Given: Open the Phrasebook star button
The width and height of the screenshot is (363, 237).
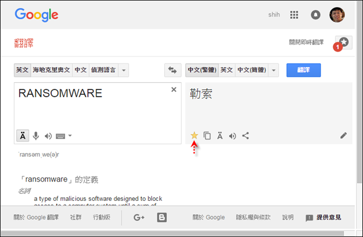Looking at the screenshot, I should (x=344, y=43).
